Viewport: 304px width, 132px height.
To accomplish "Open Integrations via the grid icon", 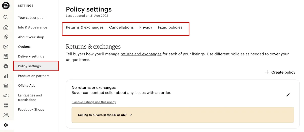I will tap(6, 105).
